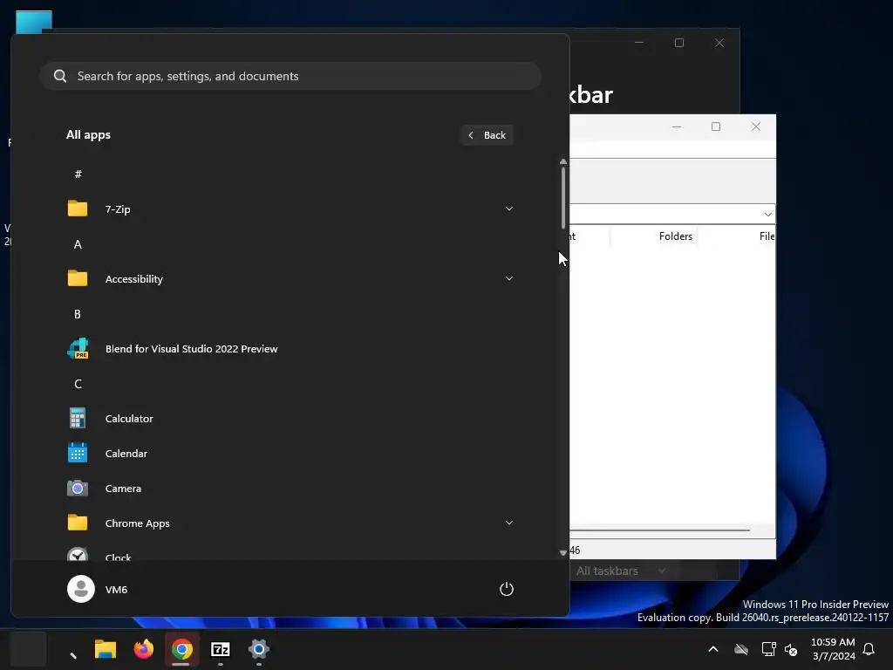Click the Files column header in 7-Zip

pos(737,236)
